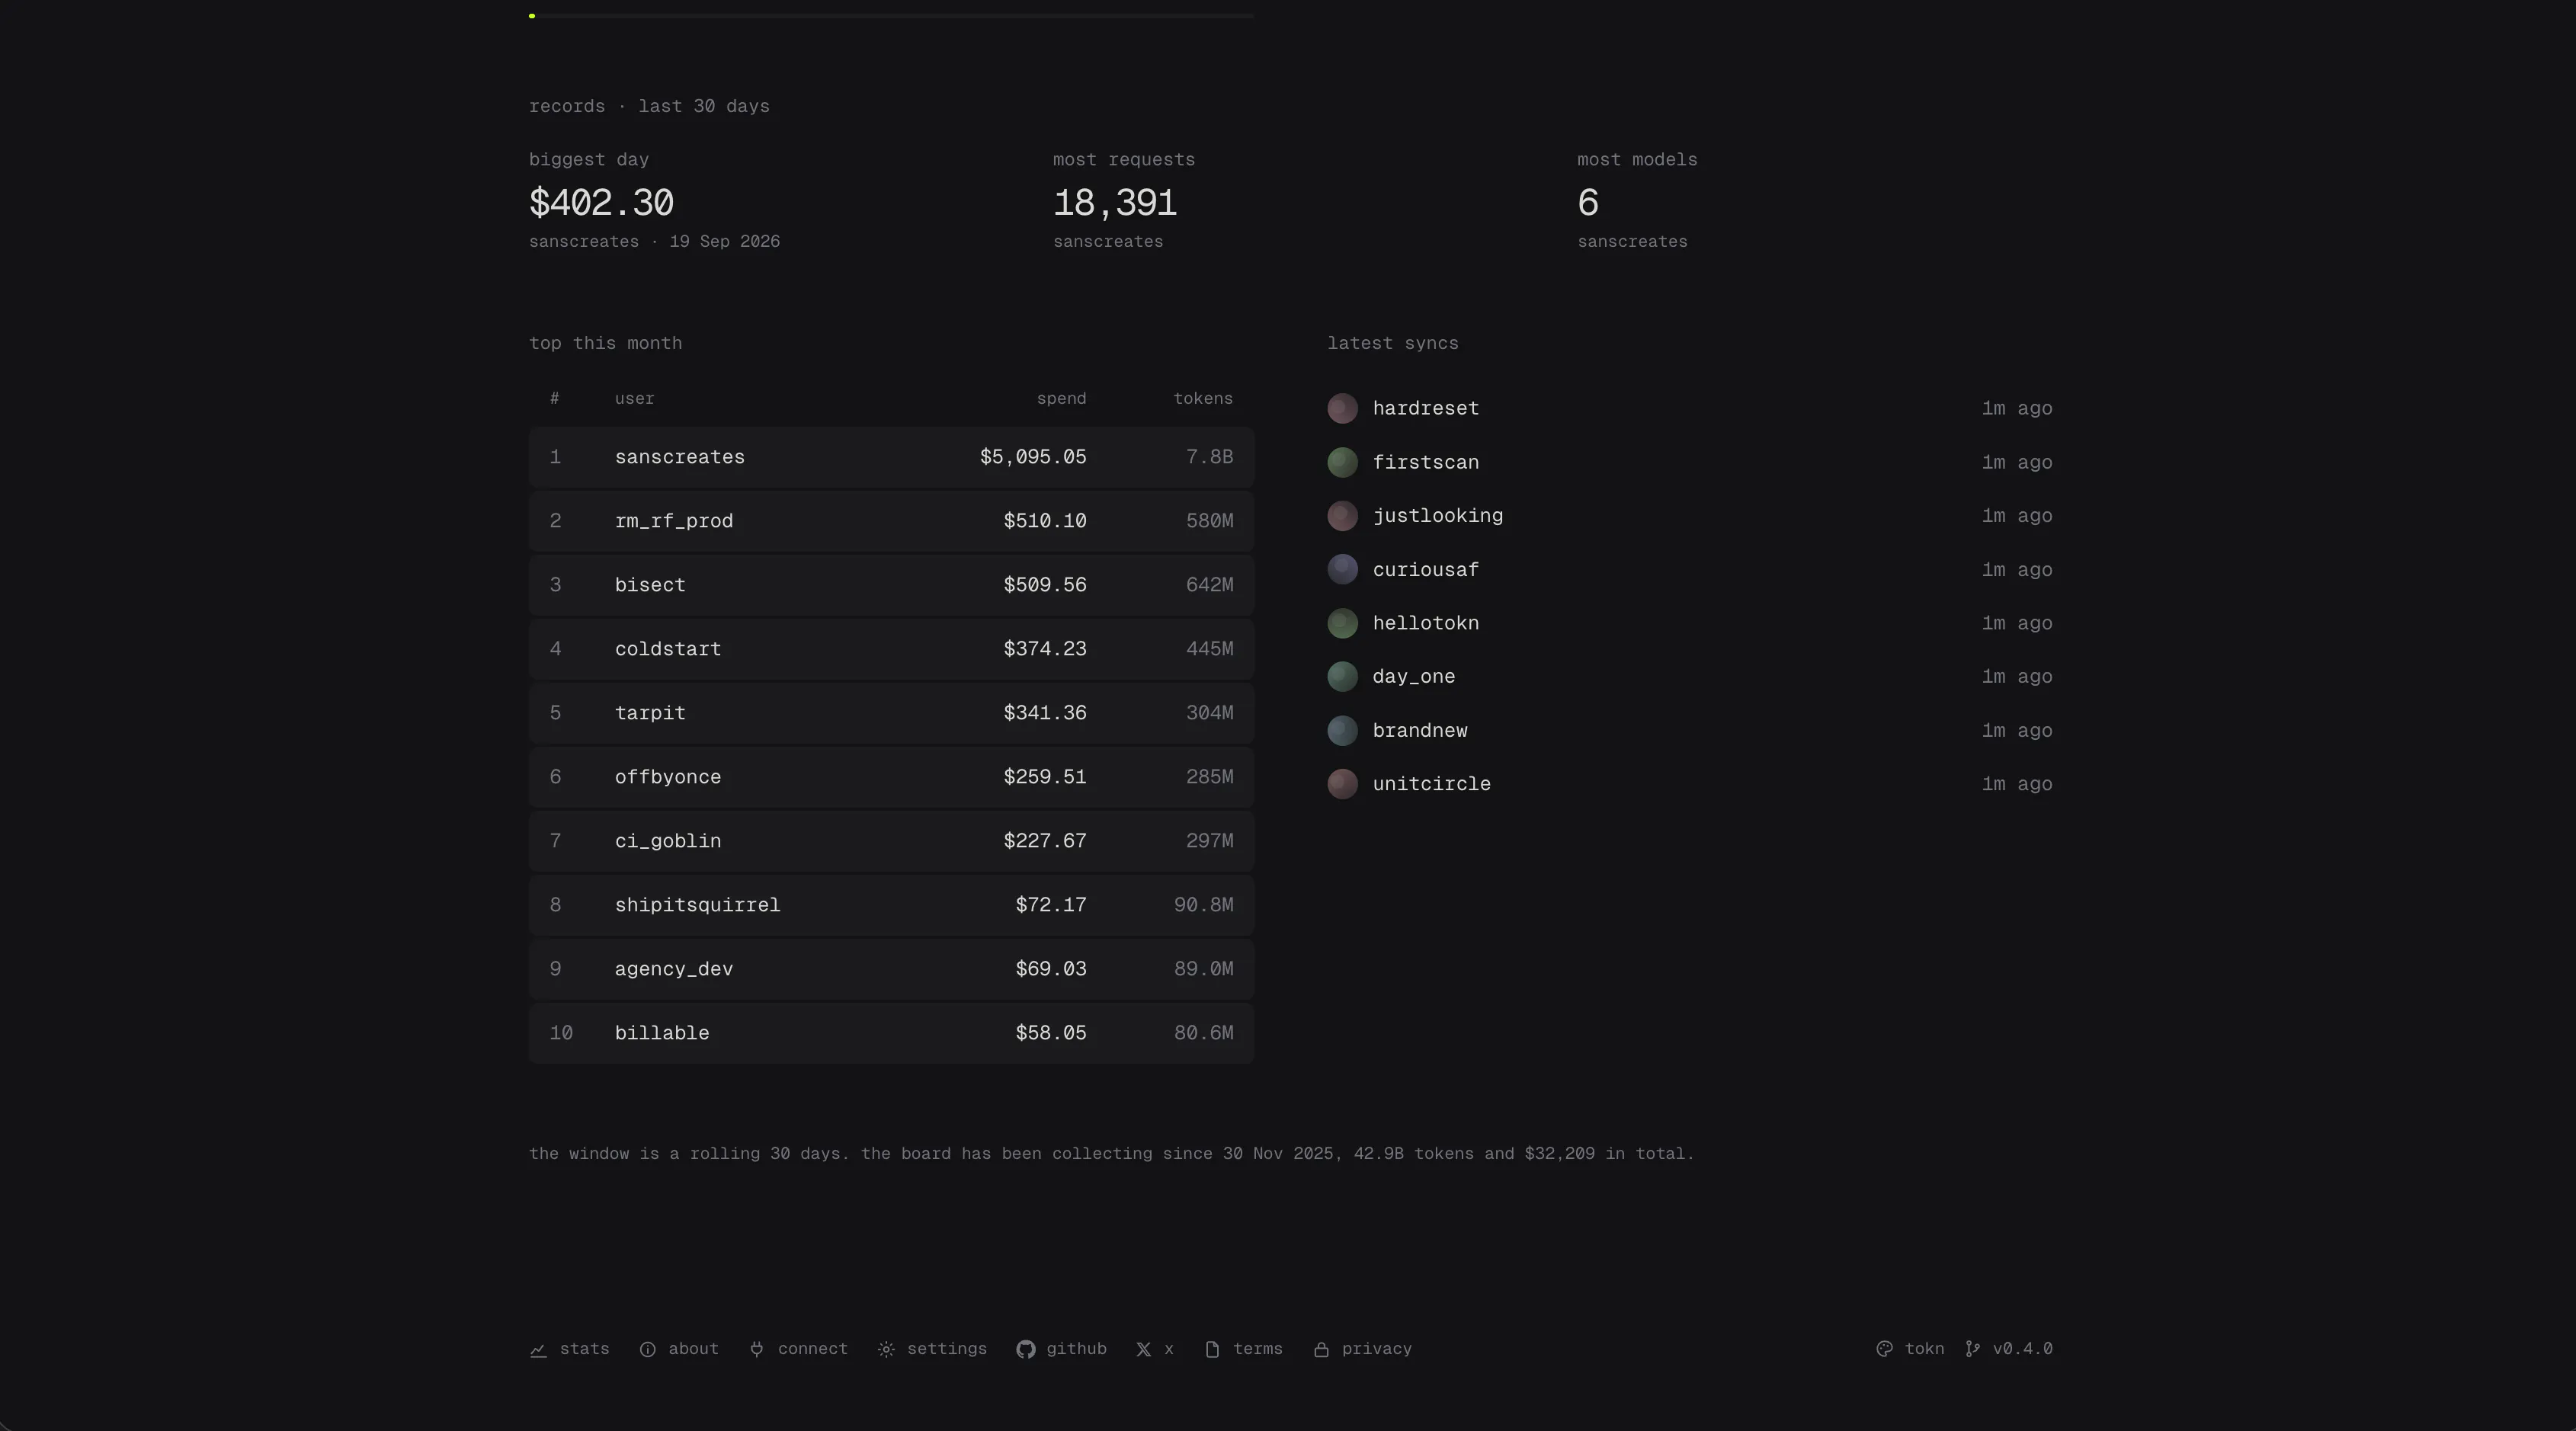Click the settings gear icon
2576x1431 pixels.
[886, 1349]
